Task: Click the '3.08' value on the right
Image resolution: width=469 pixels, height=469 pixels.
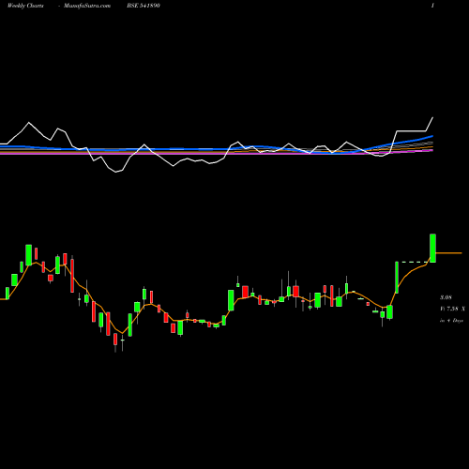Action: point(446,297)
